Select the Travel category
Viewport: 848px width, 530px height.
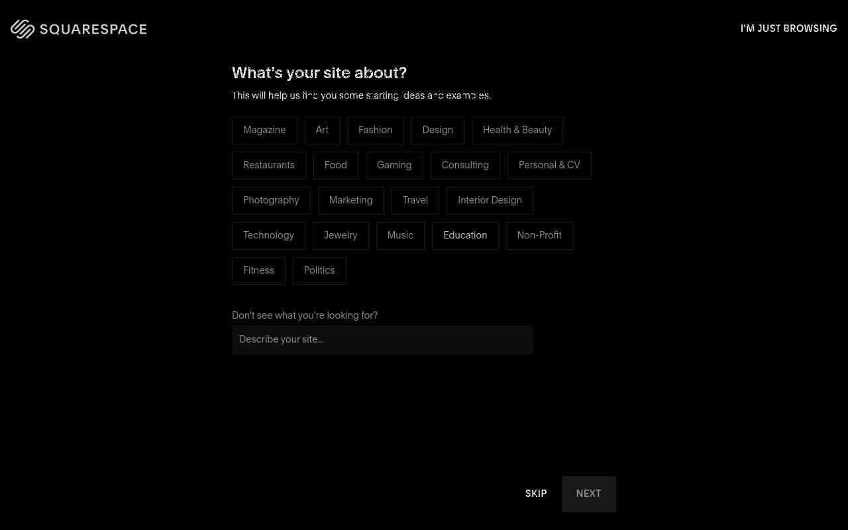[x=415, y=201]
